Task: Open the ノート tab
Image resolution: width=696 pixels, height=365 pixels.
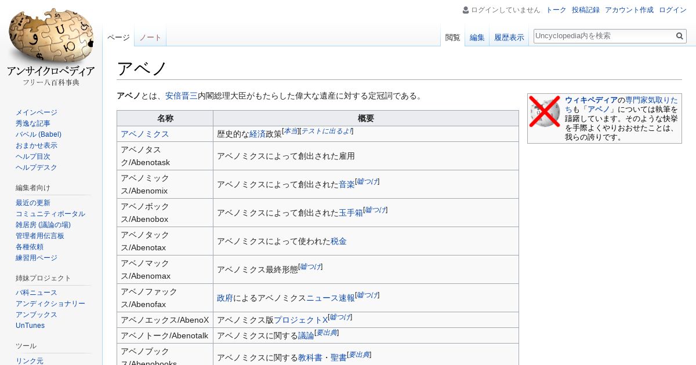Action: coord(150,37)
